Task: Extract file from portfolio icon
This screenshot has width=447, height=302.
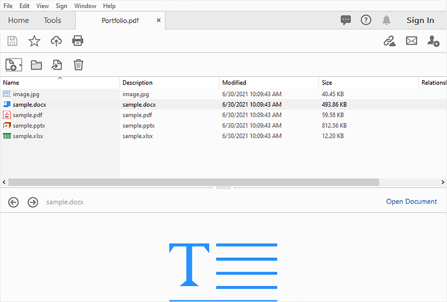Action: (x=57, y=65)
